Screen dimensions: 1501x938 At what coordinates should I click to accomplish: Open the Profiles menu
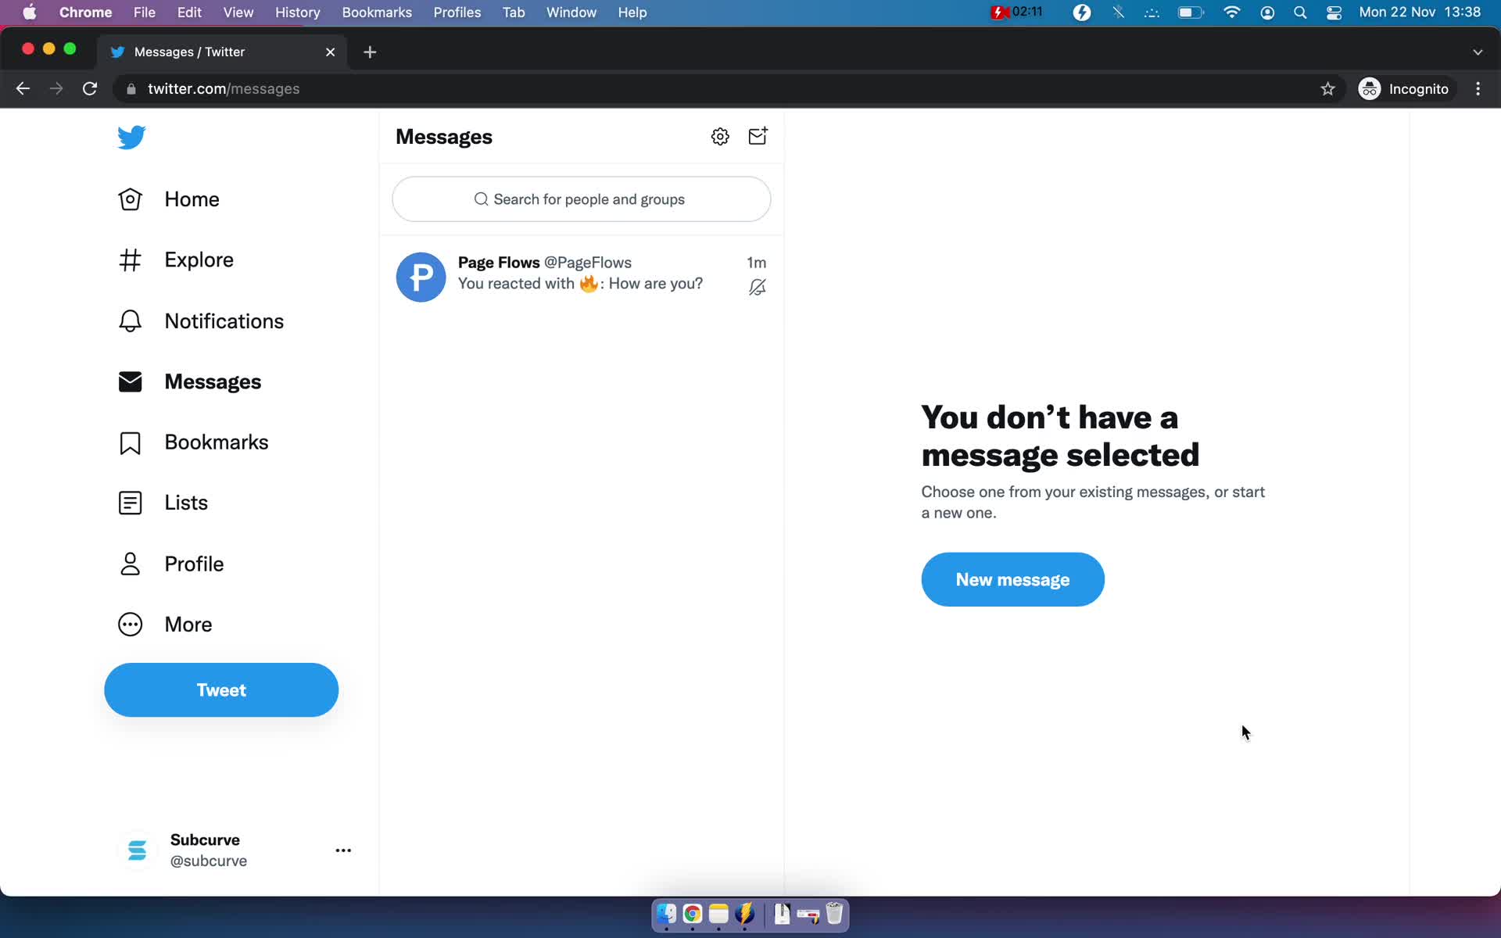[x=457, y=13]
